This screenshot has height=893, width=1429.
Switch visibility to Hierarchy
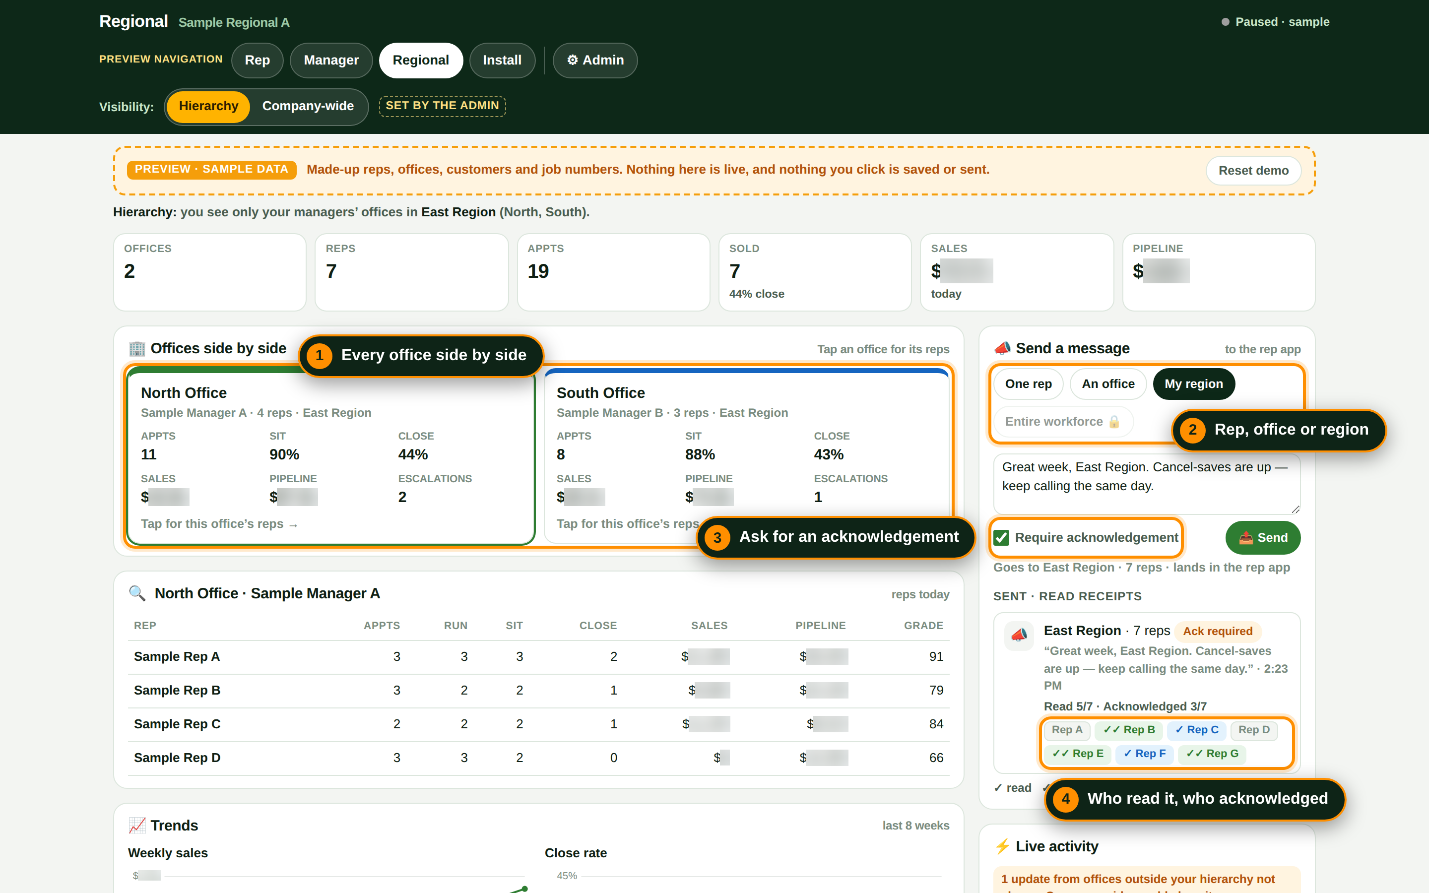[x=208, y=106]
